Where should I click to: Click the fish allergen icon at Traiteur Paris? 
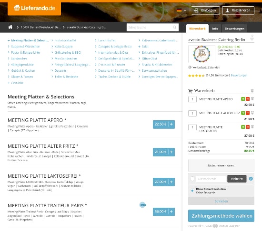pos(143,205)
